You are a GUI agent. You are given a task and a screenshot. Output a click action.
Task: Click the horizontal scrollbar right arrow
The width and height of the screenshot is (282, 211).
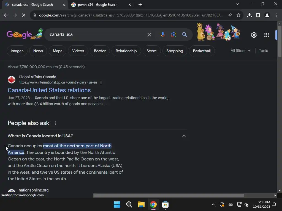275,195
